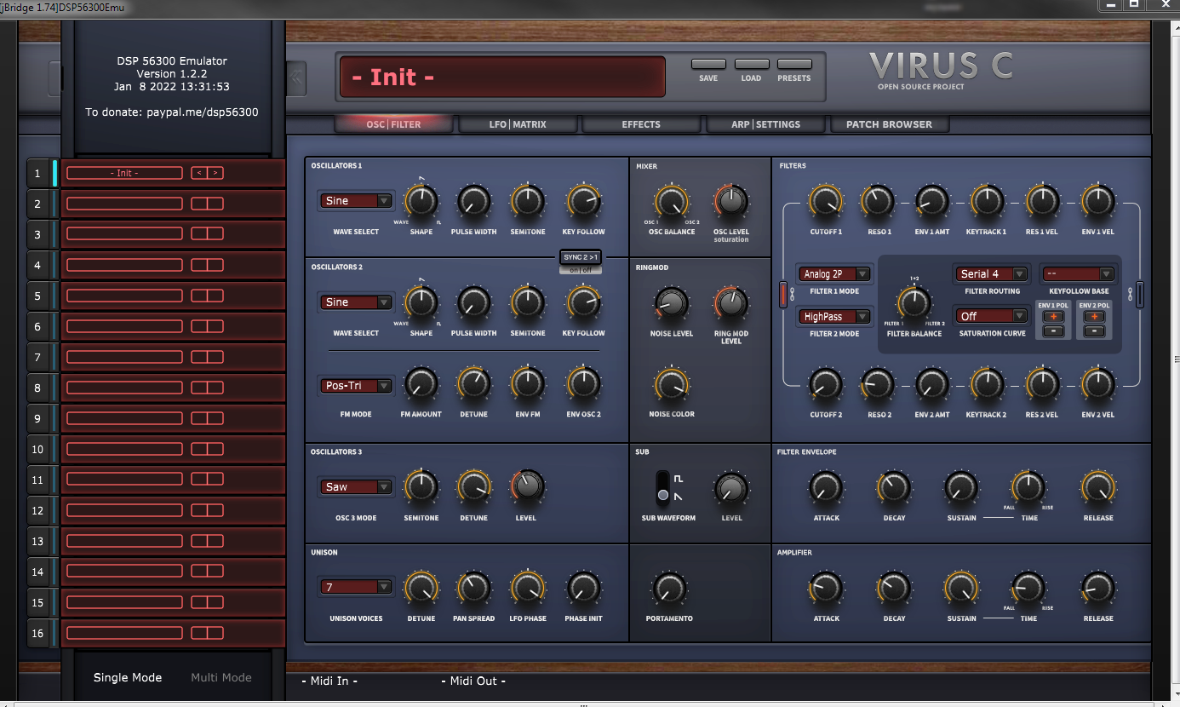Click the Unison Detune knob
1180x707 pixels.
[x=421, y=588]
